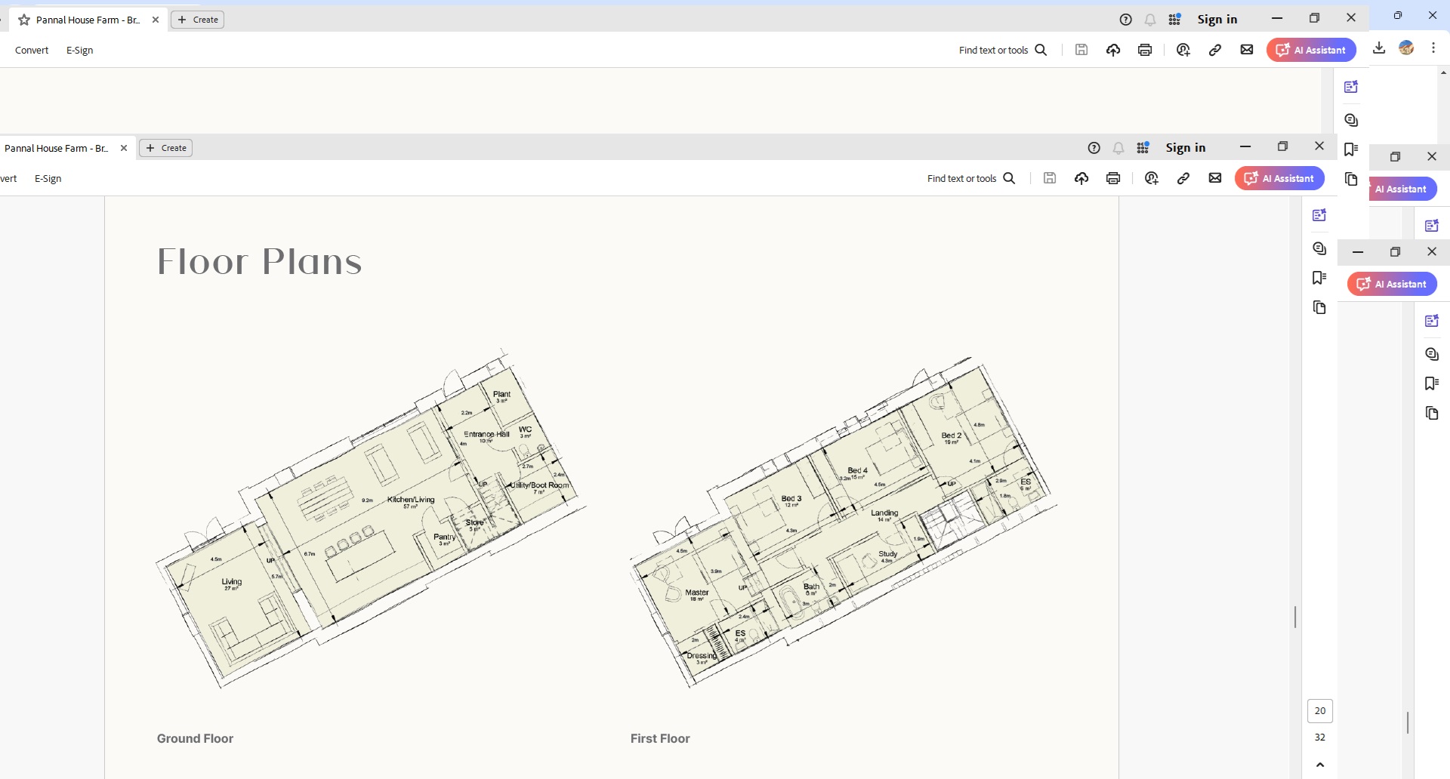
Task: Click the cloud upload icon in the front window
Action: coord(1081,178)
